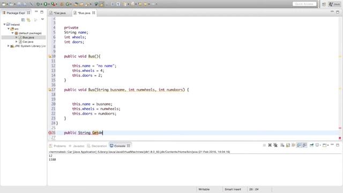Focus the Quick Access search field
The width and height of the screenshot is (343, 193).
pos(304,4)
